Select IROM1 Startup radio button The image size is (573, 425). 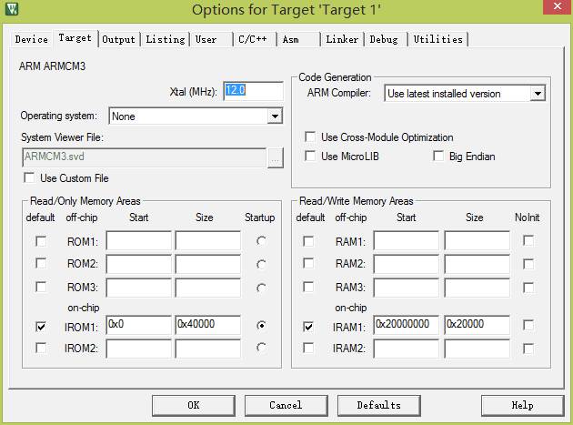(x=261, y=325)
